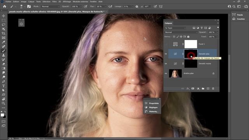Add a layer mask from Calques panel
The height and width of the screenshot is (140, 249).
click(193, 89)
